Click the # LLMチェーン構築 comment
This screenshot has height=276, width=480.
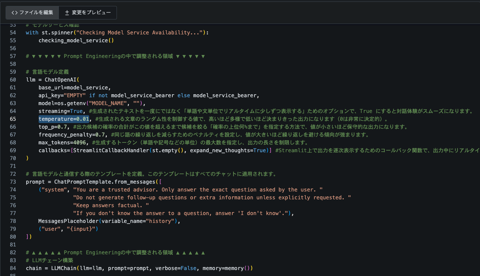[x=49, y=260]
